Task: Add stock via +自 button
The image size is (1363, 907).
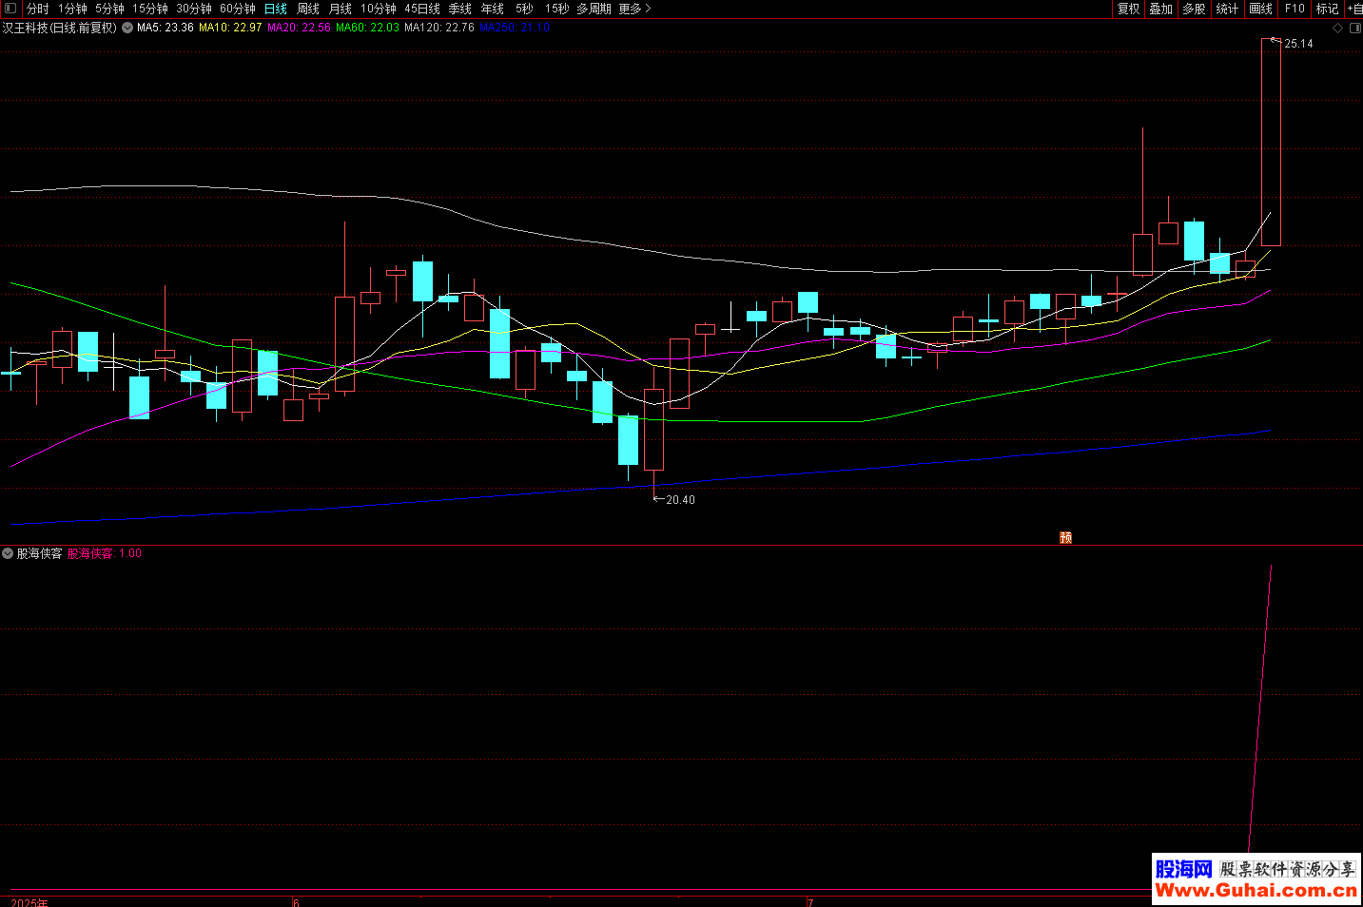Action: click(x=1354, y=9)
